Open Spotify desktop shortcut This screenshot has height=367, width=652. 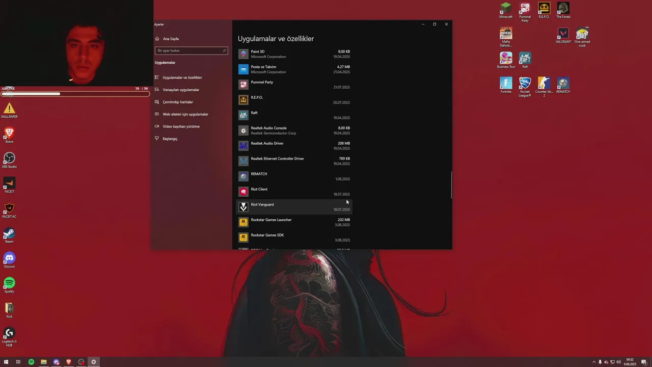tap(9, 285)
